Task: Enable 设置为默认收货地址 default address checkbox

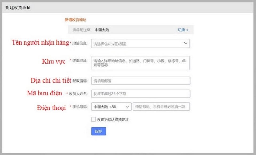Action: pos(93,119)
